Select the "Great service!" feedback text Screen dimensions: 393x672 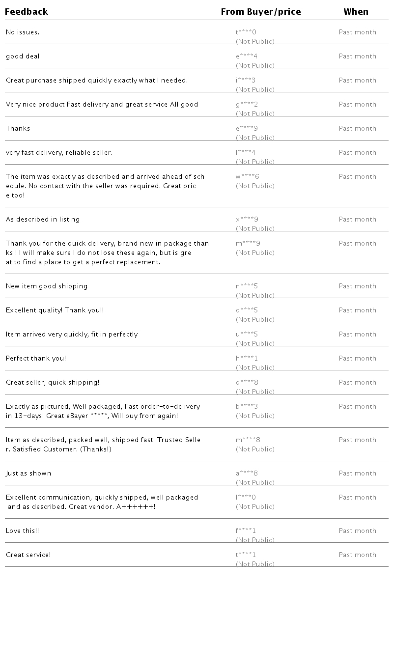click(28, 555)
